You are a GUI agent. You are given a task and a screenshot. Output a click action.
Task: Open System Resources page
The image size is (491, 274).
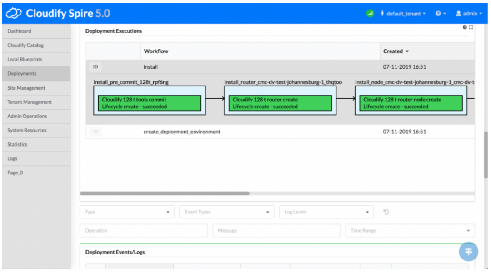point(36,131)
